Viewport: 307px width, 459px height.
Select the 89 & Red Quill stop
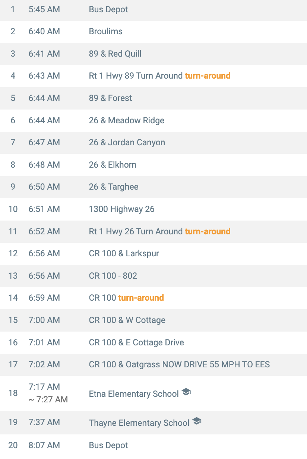click(115, 54)
